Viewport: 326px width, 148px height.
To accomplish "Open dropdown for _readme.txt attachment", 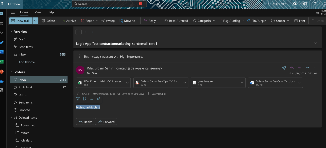I will (242, 83).
